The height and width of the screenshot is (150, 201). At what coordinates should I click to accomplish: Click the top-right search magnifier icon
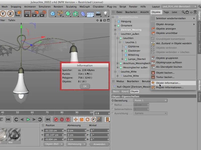coord(199,6)
